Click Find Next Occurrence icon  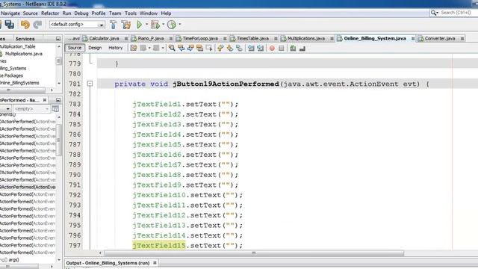pyautogui.click(x=190, y=48)
